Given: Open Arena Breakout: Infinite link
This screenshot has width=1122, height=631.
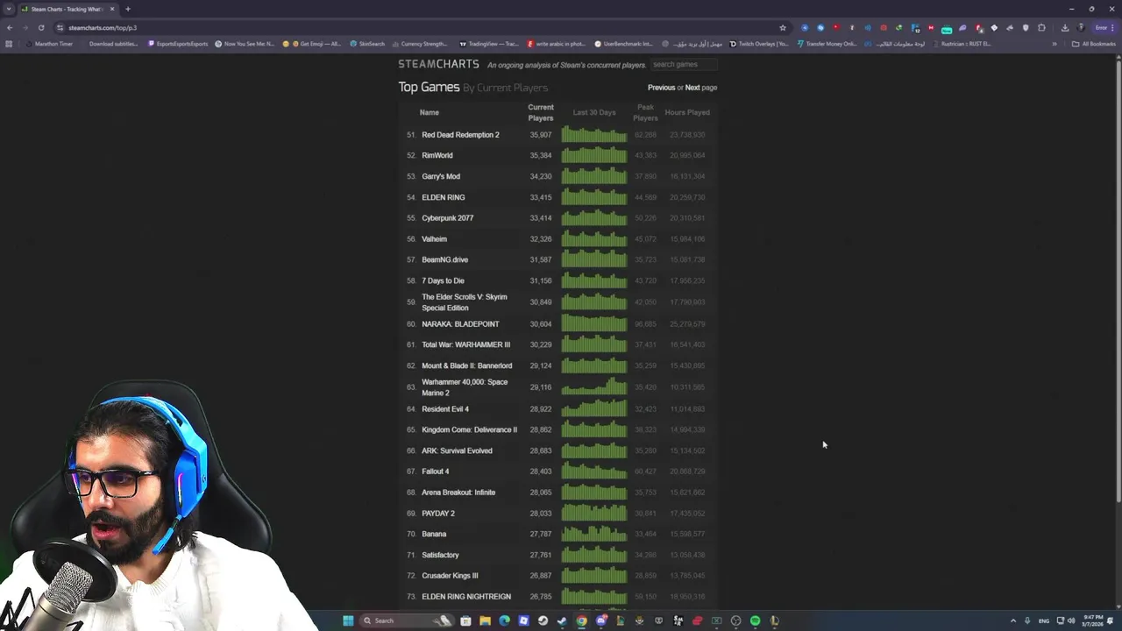Looking at the screenshot, I should (x=458, y=493).
